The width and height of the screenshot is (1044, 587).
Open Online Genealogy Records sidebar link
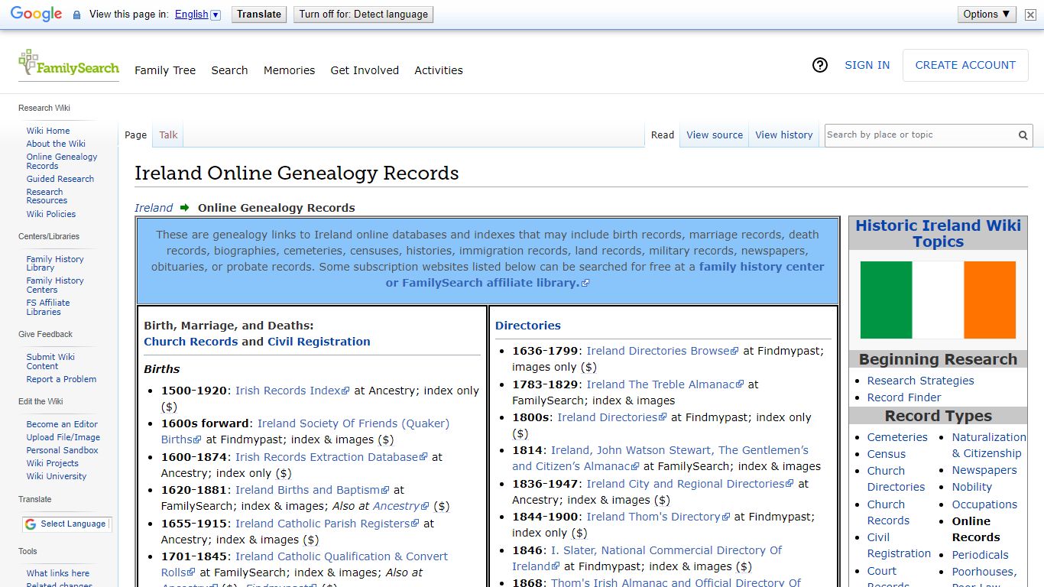click(x=62, y=161)
